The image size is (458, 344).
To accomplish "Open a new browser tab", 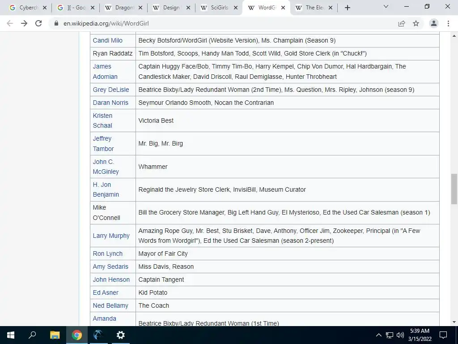I will click(347, 8).
